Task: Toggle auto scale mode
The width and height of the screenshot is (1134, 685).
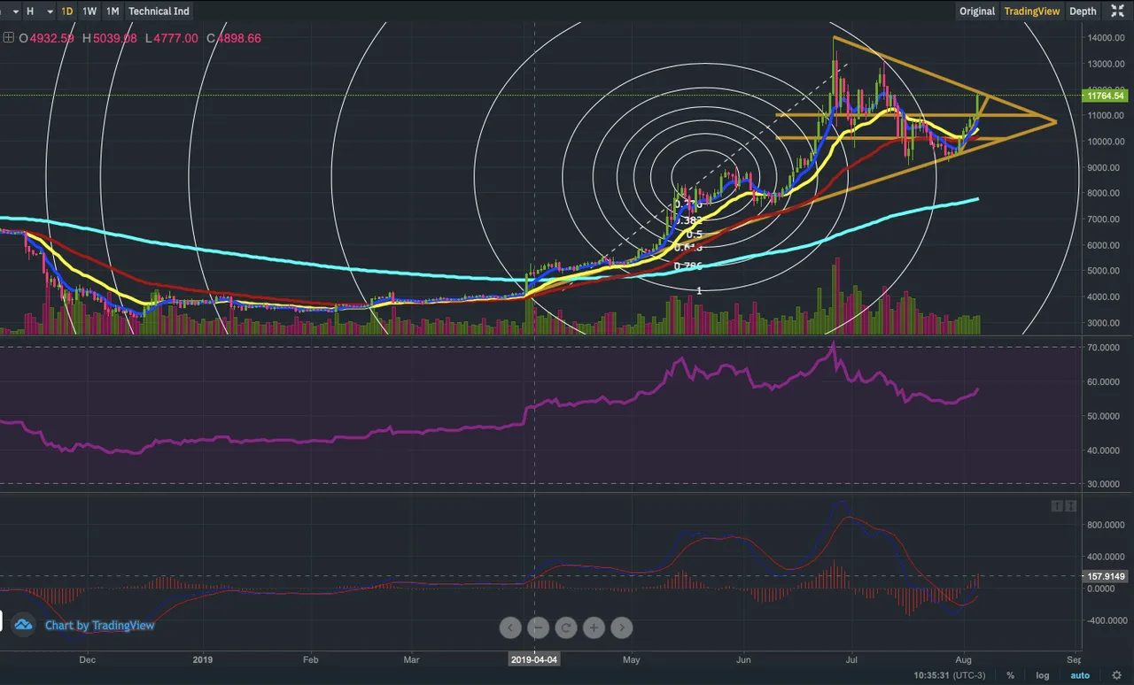Action: click(x=1080, y=675)
